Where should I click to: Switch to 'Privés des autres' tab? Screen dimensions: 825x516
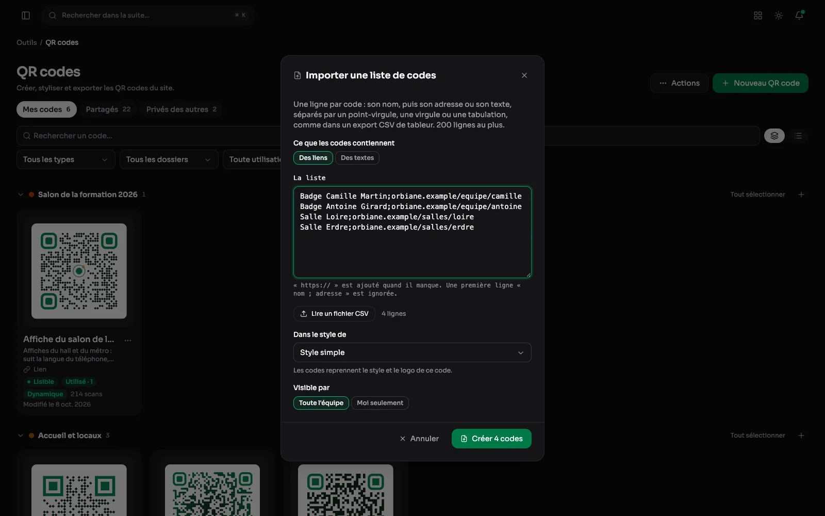pyautogui.click(x=181, y=109)
